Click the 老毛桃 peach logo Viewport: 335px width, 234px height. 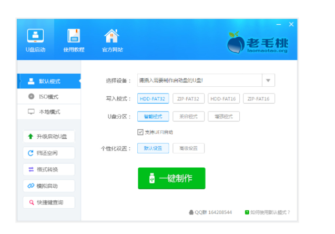[258, 43]
